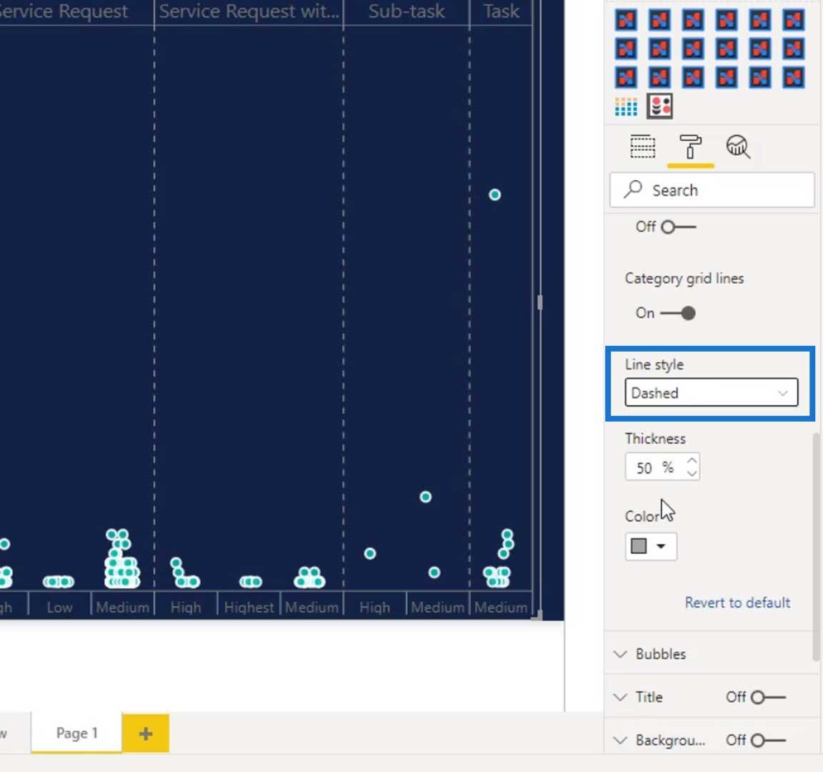Expand the Title section chevron
The width and height of the screenshot is (823, 772).
(x=620, y=698)
